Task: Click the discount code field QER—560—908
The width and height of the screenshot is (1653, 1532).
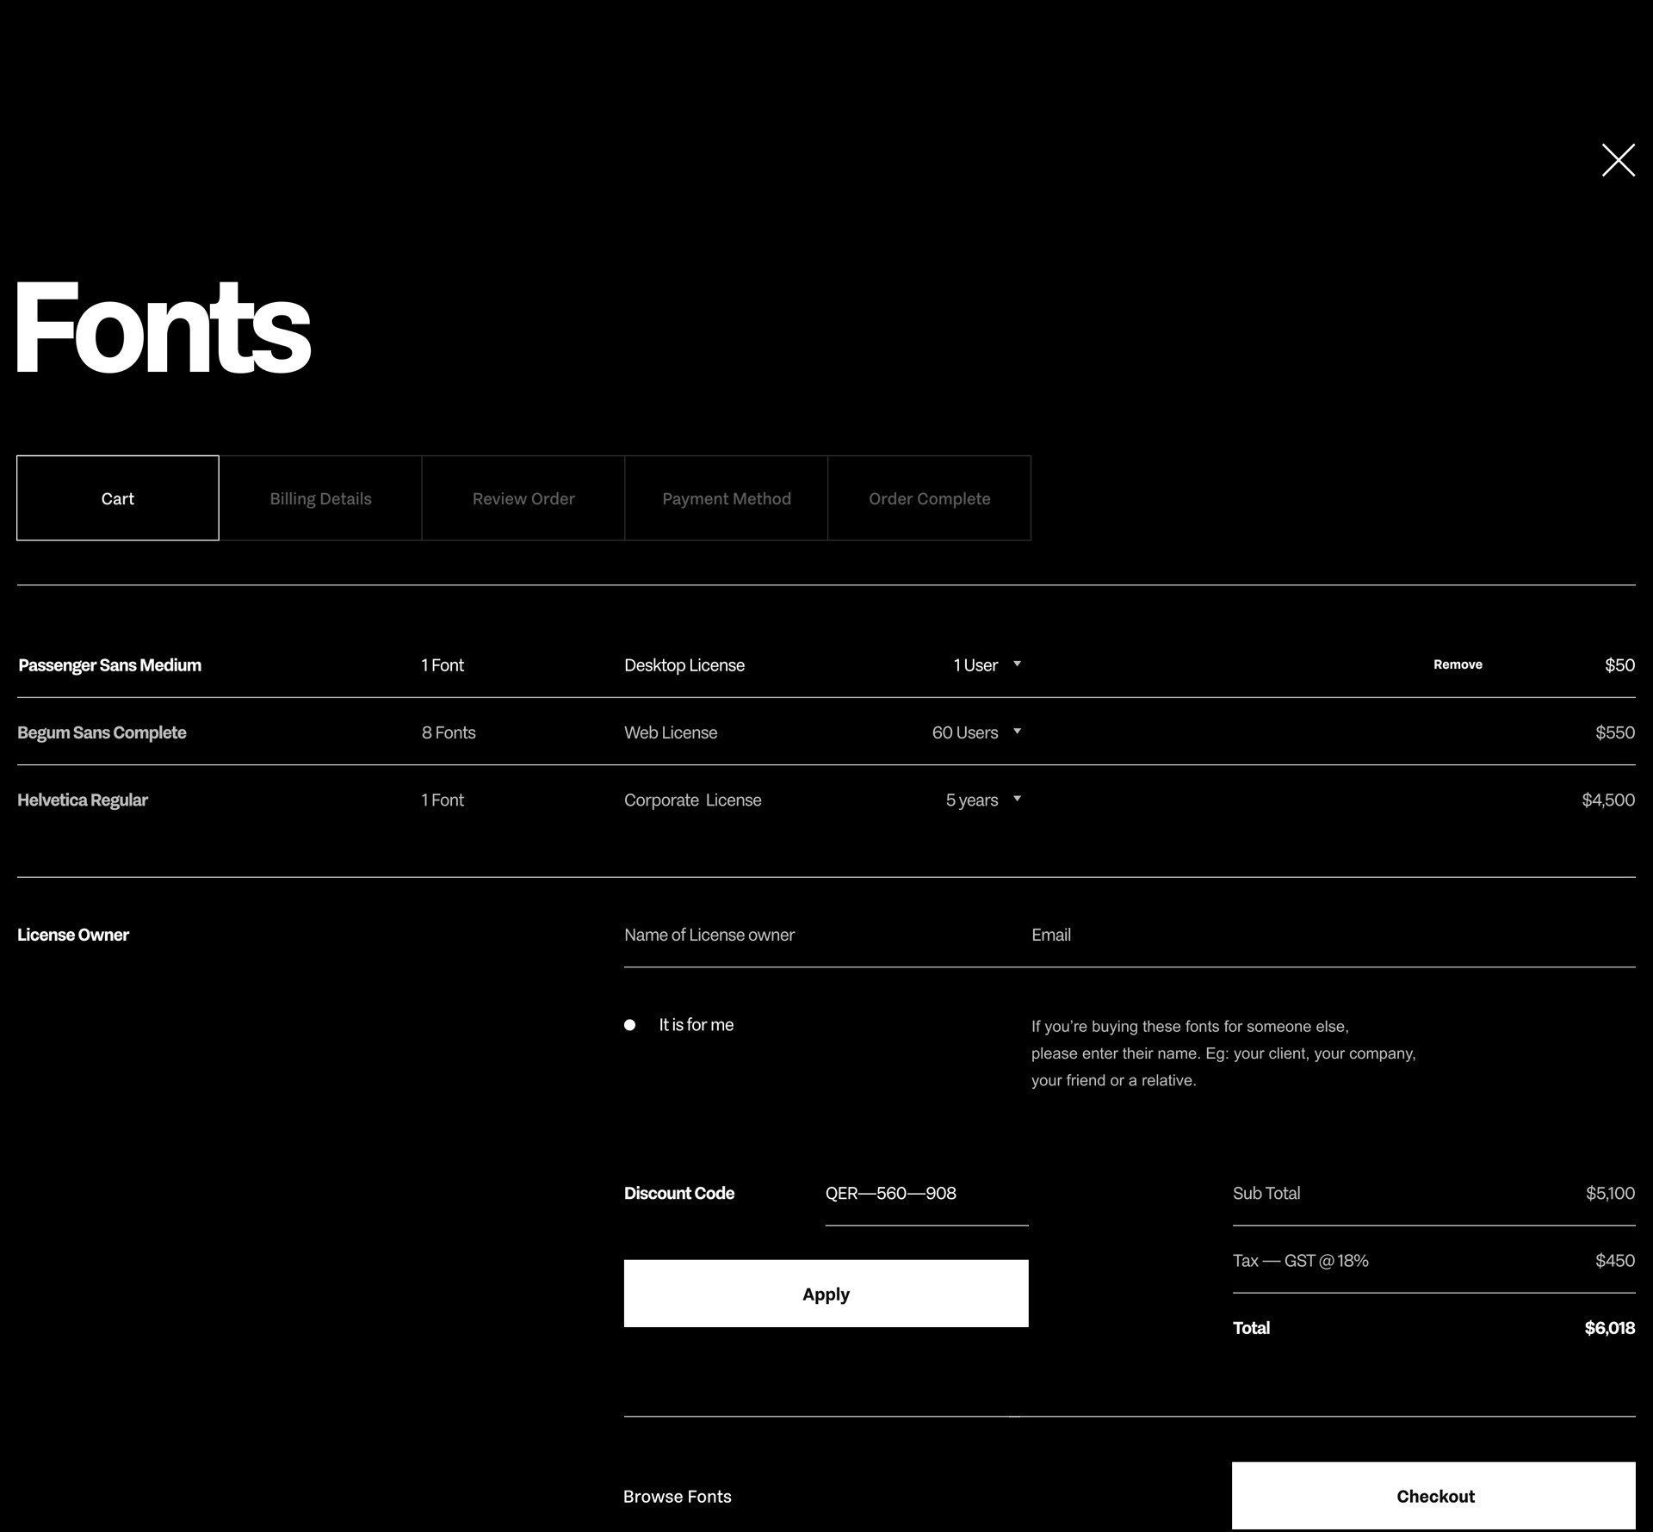Action: (926, 1194)
